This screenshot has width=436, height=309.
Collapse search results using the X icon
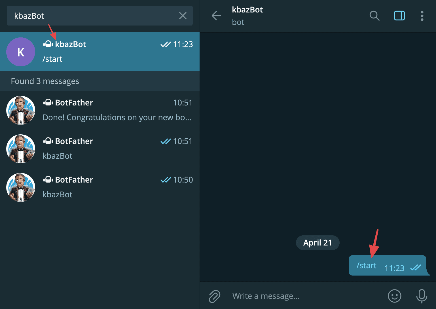tap(183, 16)
